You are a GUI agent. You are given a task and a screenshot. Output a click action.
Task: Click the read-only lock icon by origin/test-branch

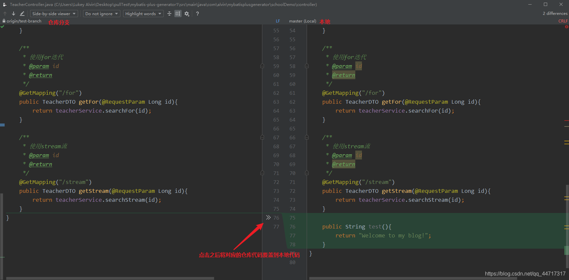point(4,21)
